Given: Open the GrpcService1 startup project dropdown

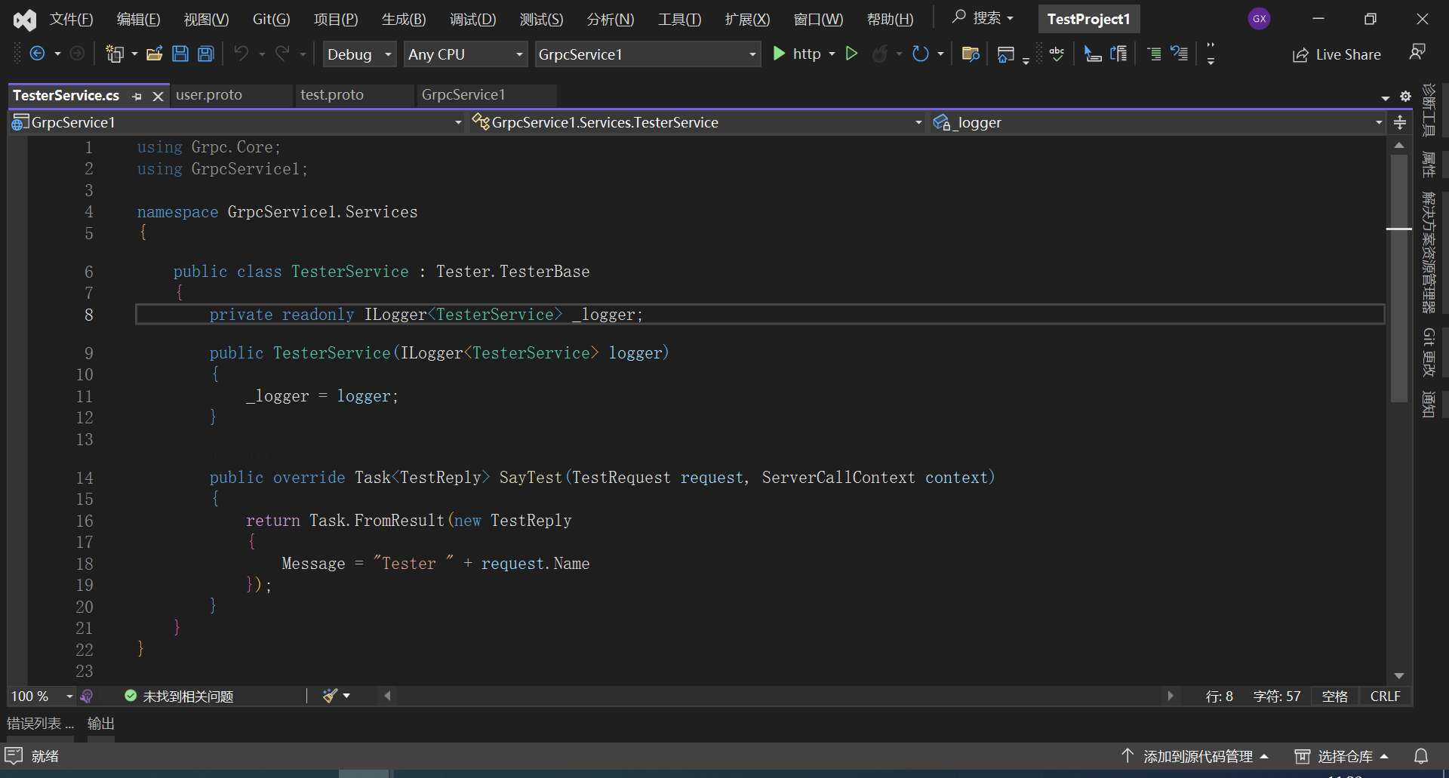Looking at the screenshot, I should [x=647, y=54].
